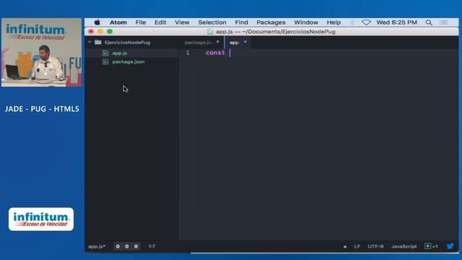Screen dimensions: 462x260
Task: Select the EjerciciosNodePug project folder
Action: [x=127, y=43]
